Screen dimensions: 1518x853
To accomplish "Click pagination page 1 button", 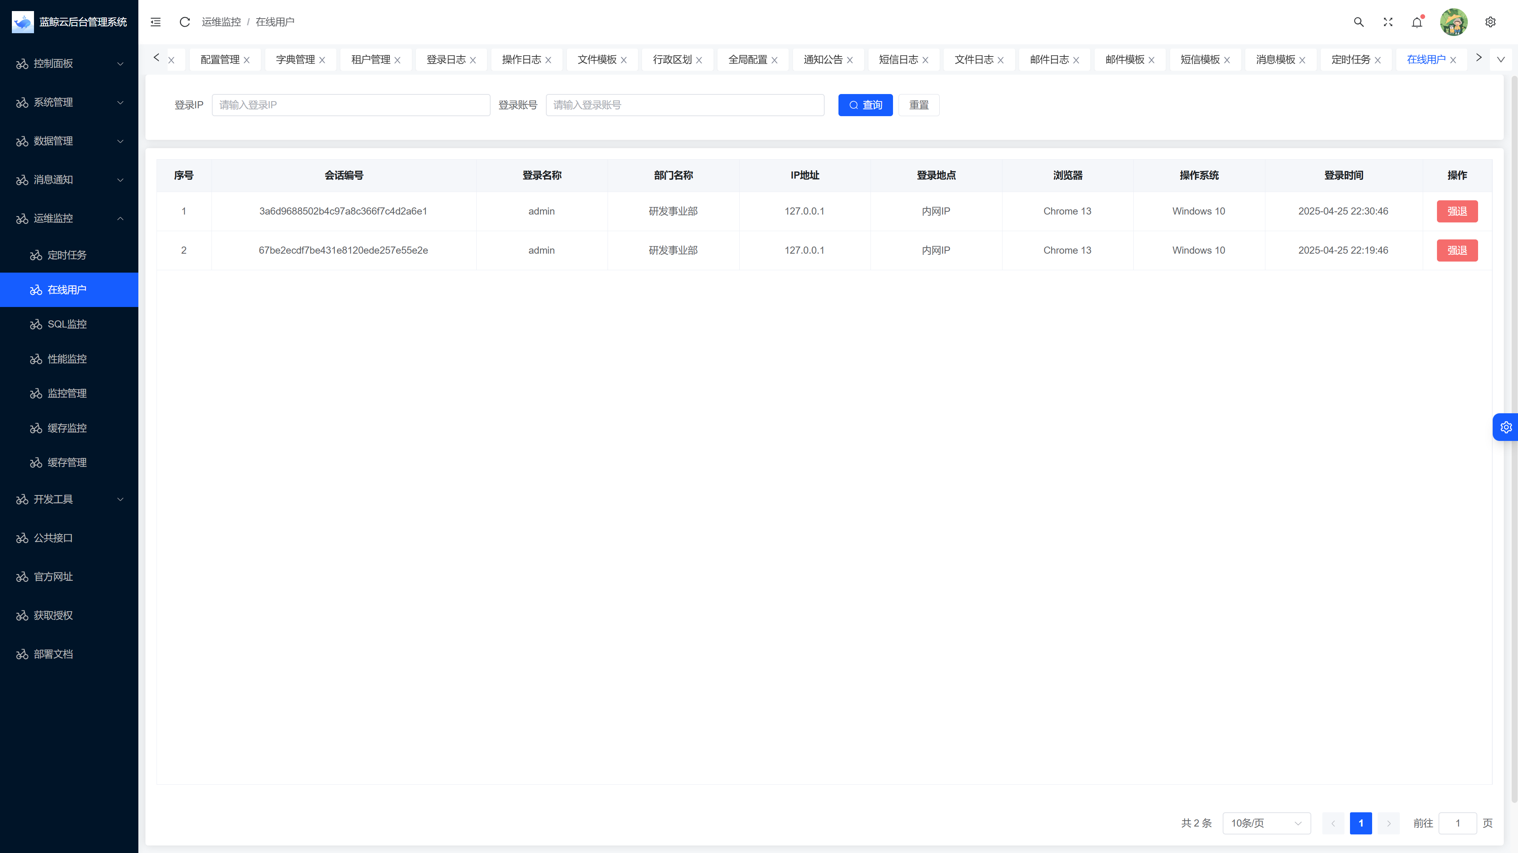I will (x=1361, y=823).
